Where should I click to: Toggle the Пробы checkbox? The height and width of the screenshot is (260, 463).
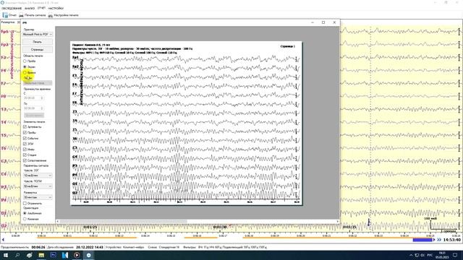pos(25,132)
